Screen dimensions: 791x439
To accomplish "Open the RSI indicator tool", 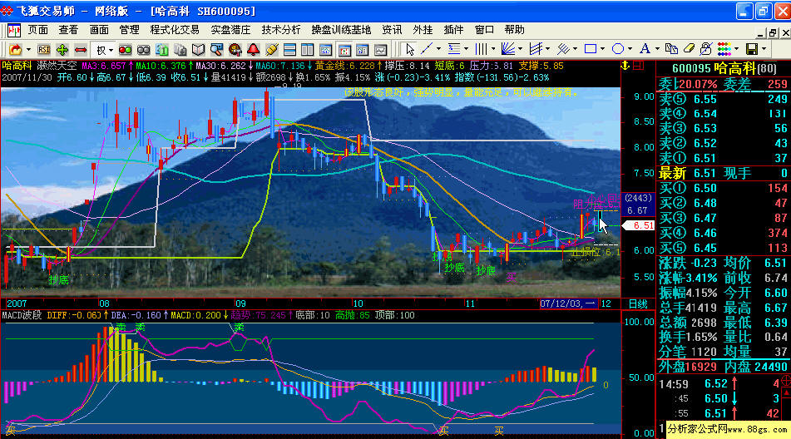I will pyautogui.click(x=44, y=49).
